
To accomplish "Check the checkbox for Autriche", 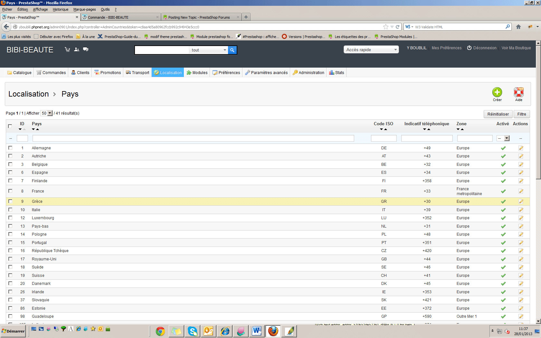I will point(10,156).
